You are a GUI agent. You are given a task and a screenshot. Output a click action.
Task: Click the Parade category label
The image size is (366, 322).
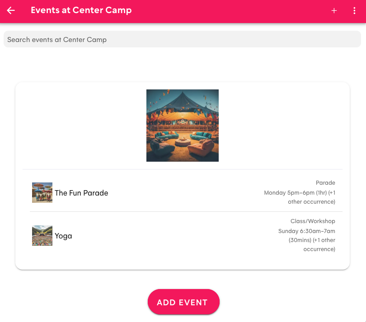click(325, 182)
